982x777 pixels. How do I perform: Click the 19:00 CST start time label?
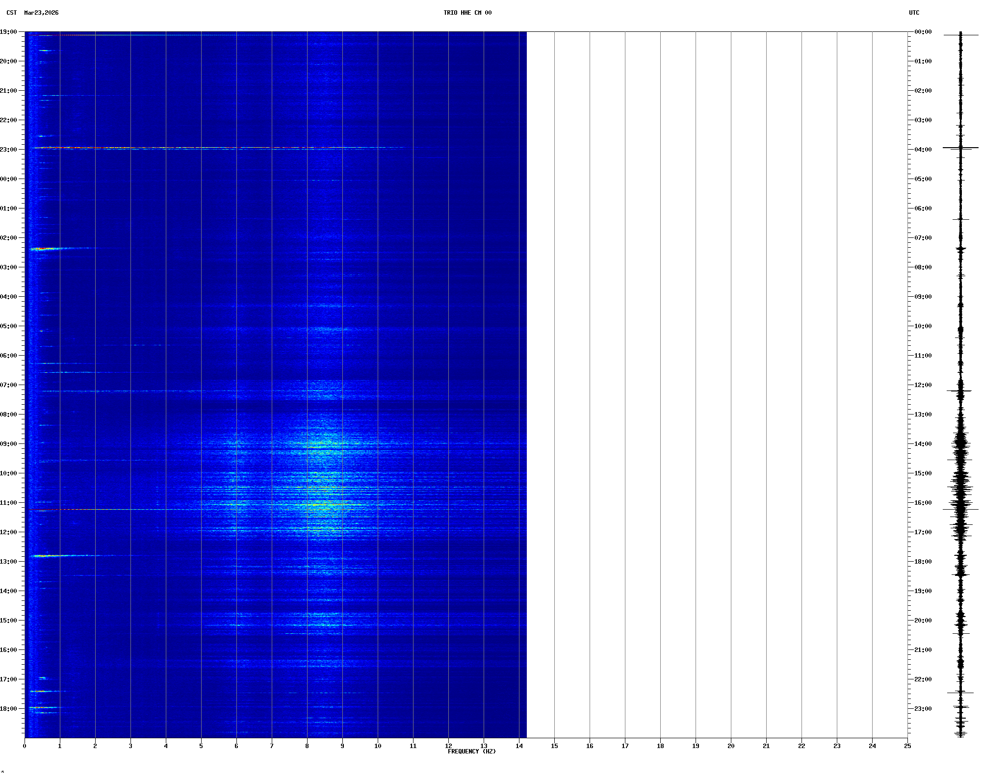9,32
